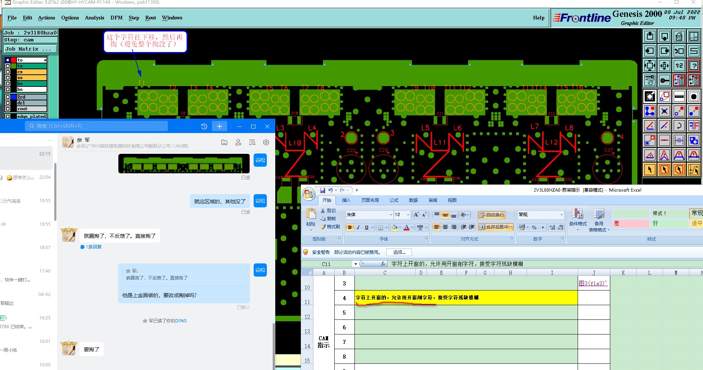Click the 选项... security warning button

pos(399,252)
